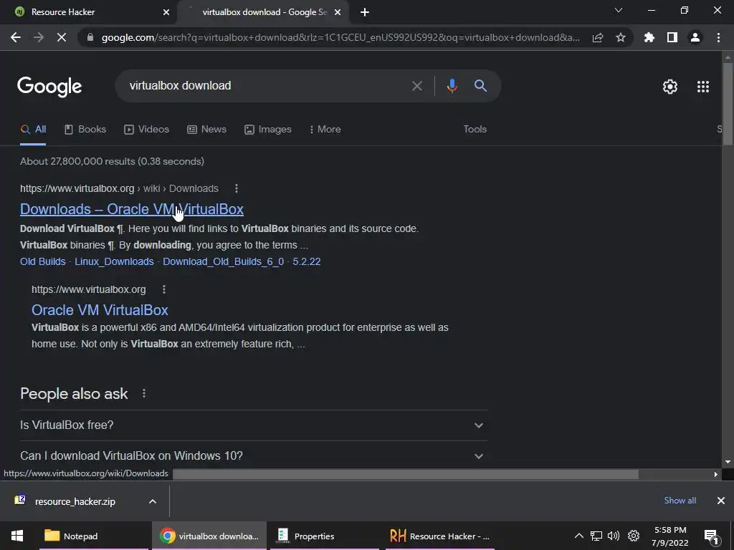
Task: Open the Oracle VM VirtualBox result link
Action: pyautogui.click(x=100, y=310)
